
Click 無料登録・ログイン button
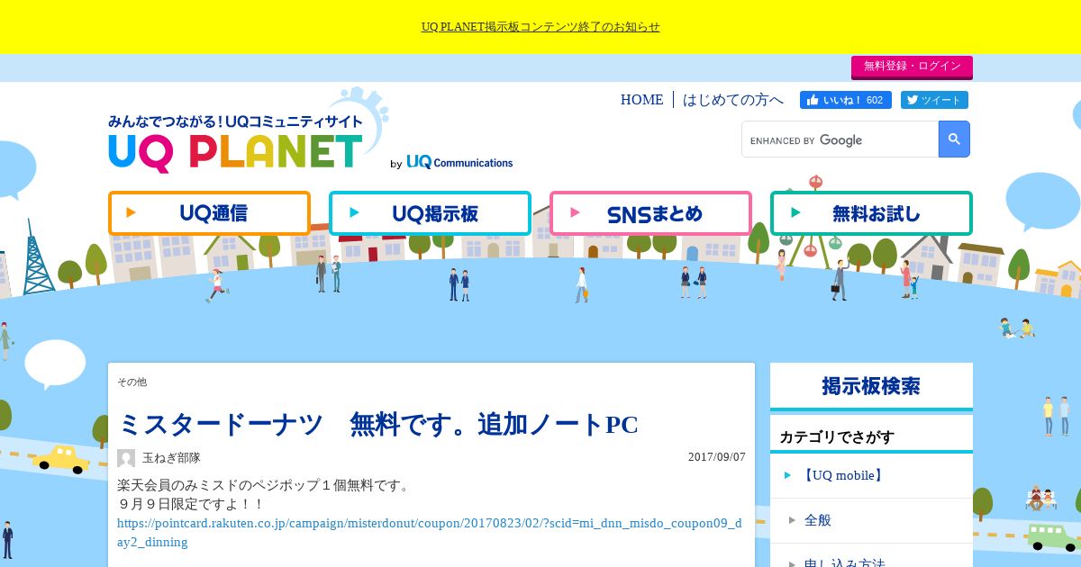912,67
